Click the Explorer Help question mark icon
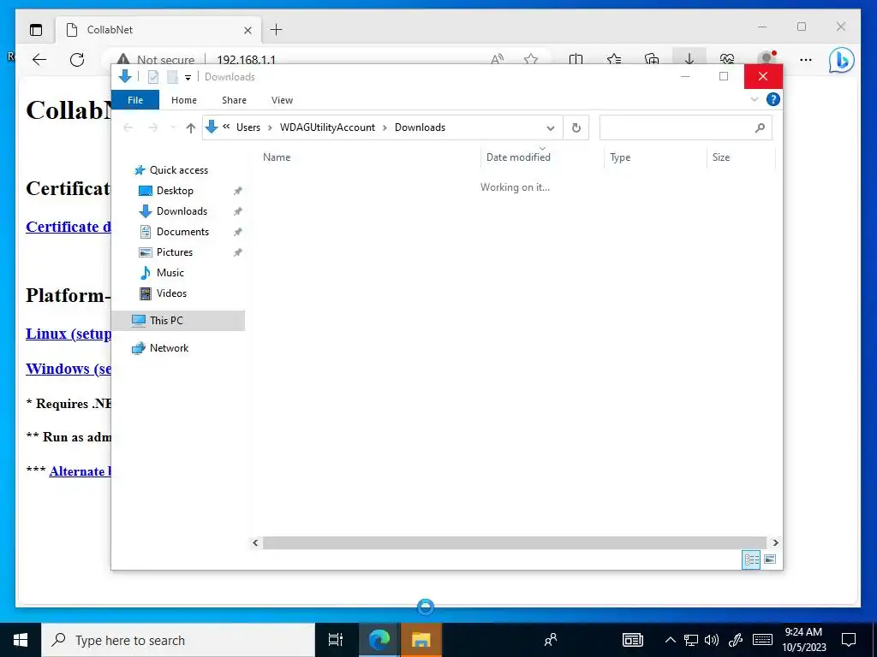This screenshot has height=657, width=877. click(773, 99)
